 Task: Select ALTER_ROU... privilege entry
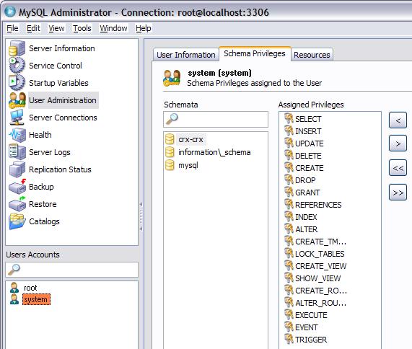pos(321,303)
